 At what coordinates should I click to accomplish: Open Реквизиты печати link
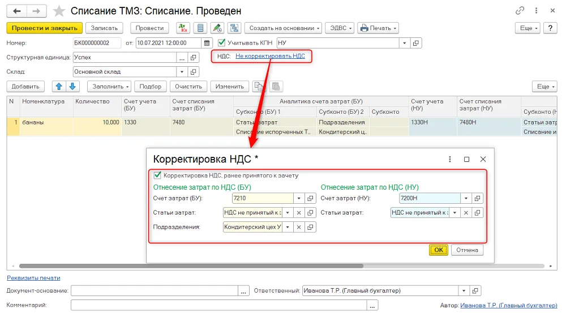point(33,278)
